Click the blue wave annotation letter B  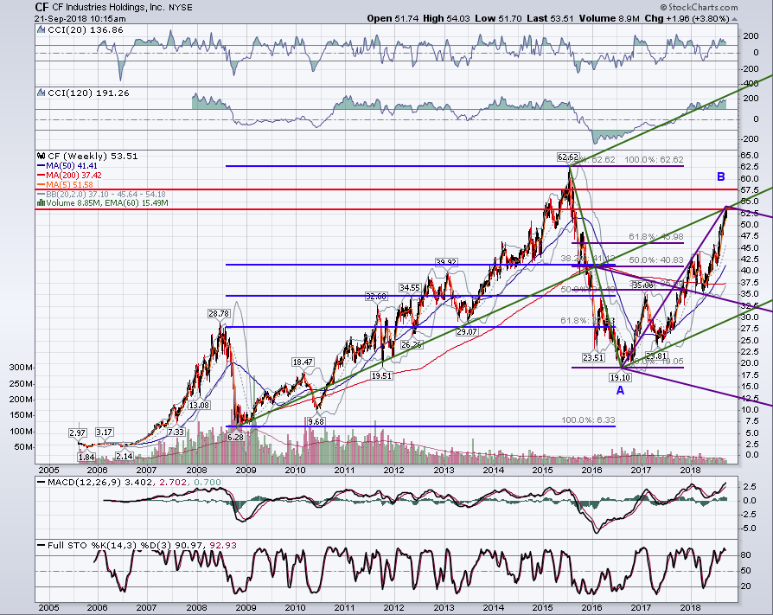(x=721, y=176)
